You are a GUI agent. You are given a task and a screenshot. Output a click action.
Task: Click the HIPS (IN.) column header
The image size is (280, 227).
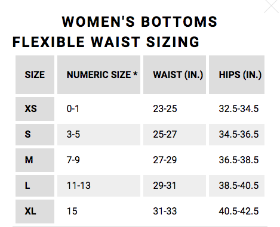tap(236, 74)
